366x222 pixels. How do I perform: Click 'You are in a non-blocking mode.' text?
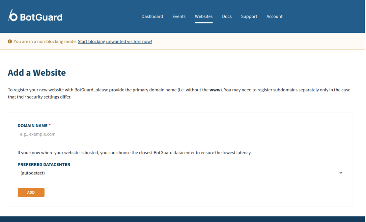[45, 41]
